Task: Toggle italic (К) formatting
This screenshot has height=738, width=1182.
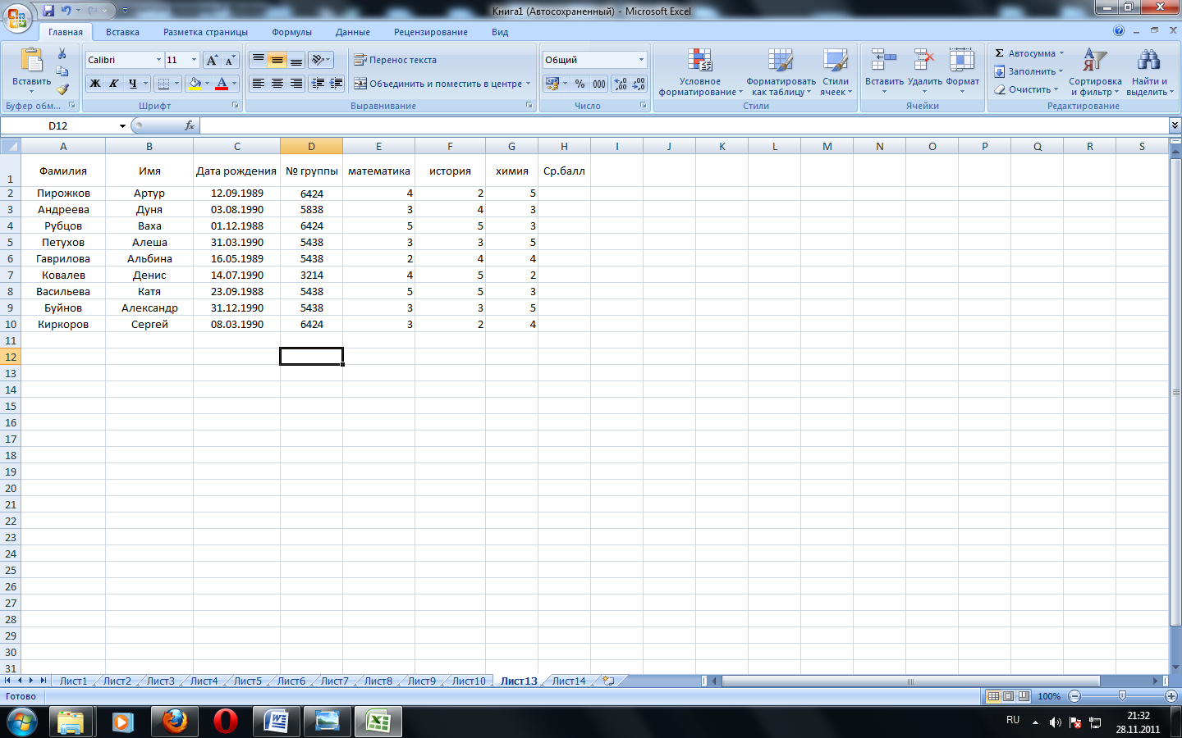Action: pyautogui.click(x=113, y=84)
